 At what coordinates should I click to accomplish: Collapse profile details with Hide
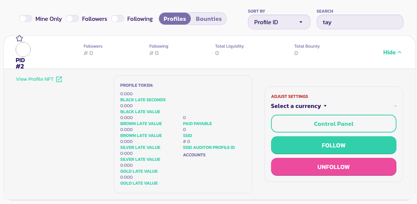pyautogui.click(x=389, y=52)
